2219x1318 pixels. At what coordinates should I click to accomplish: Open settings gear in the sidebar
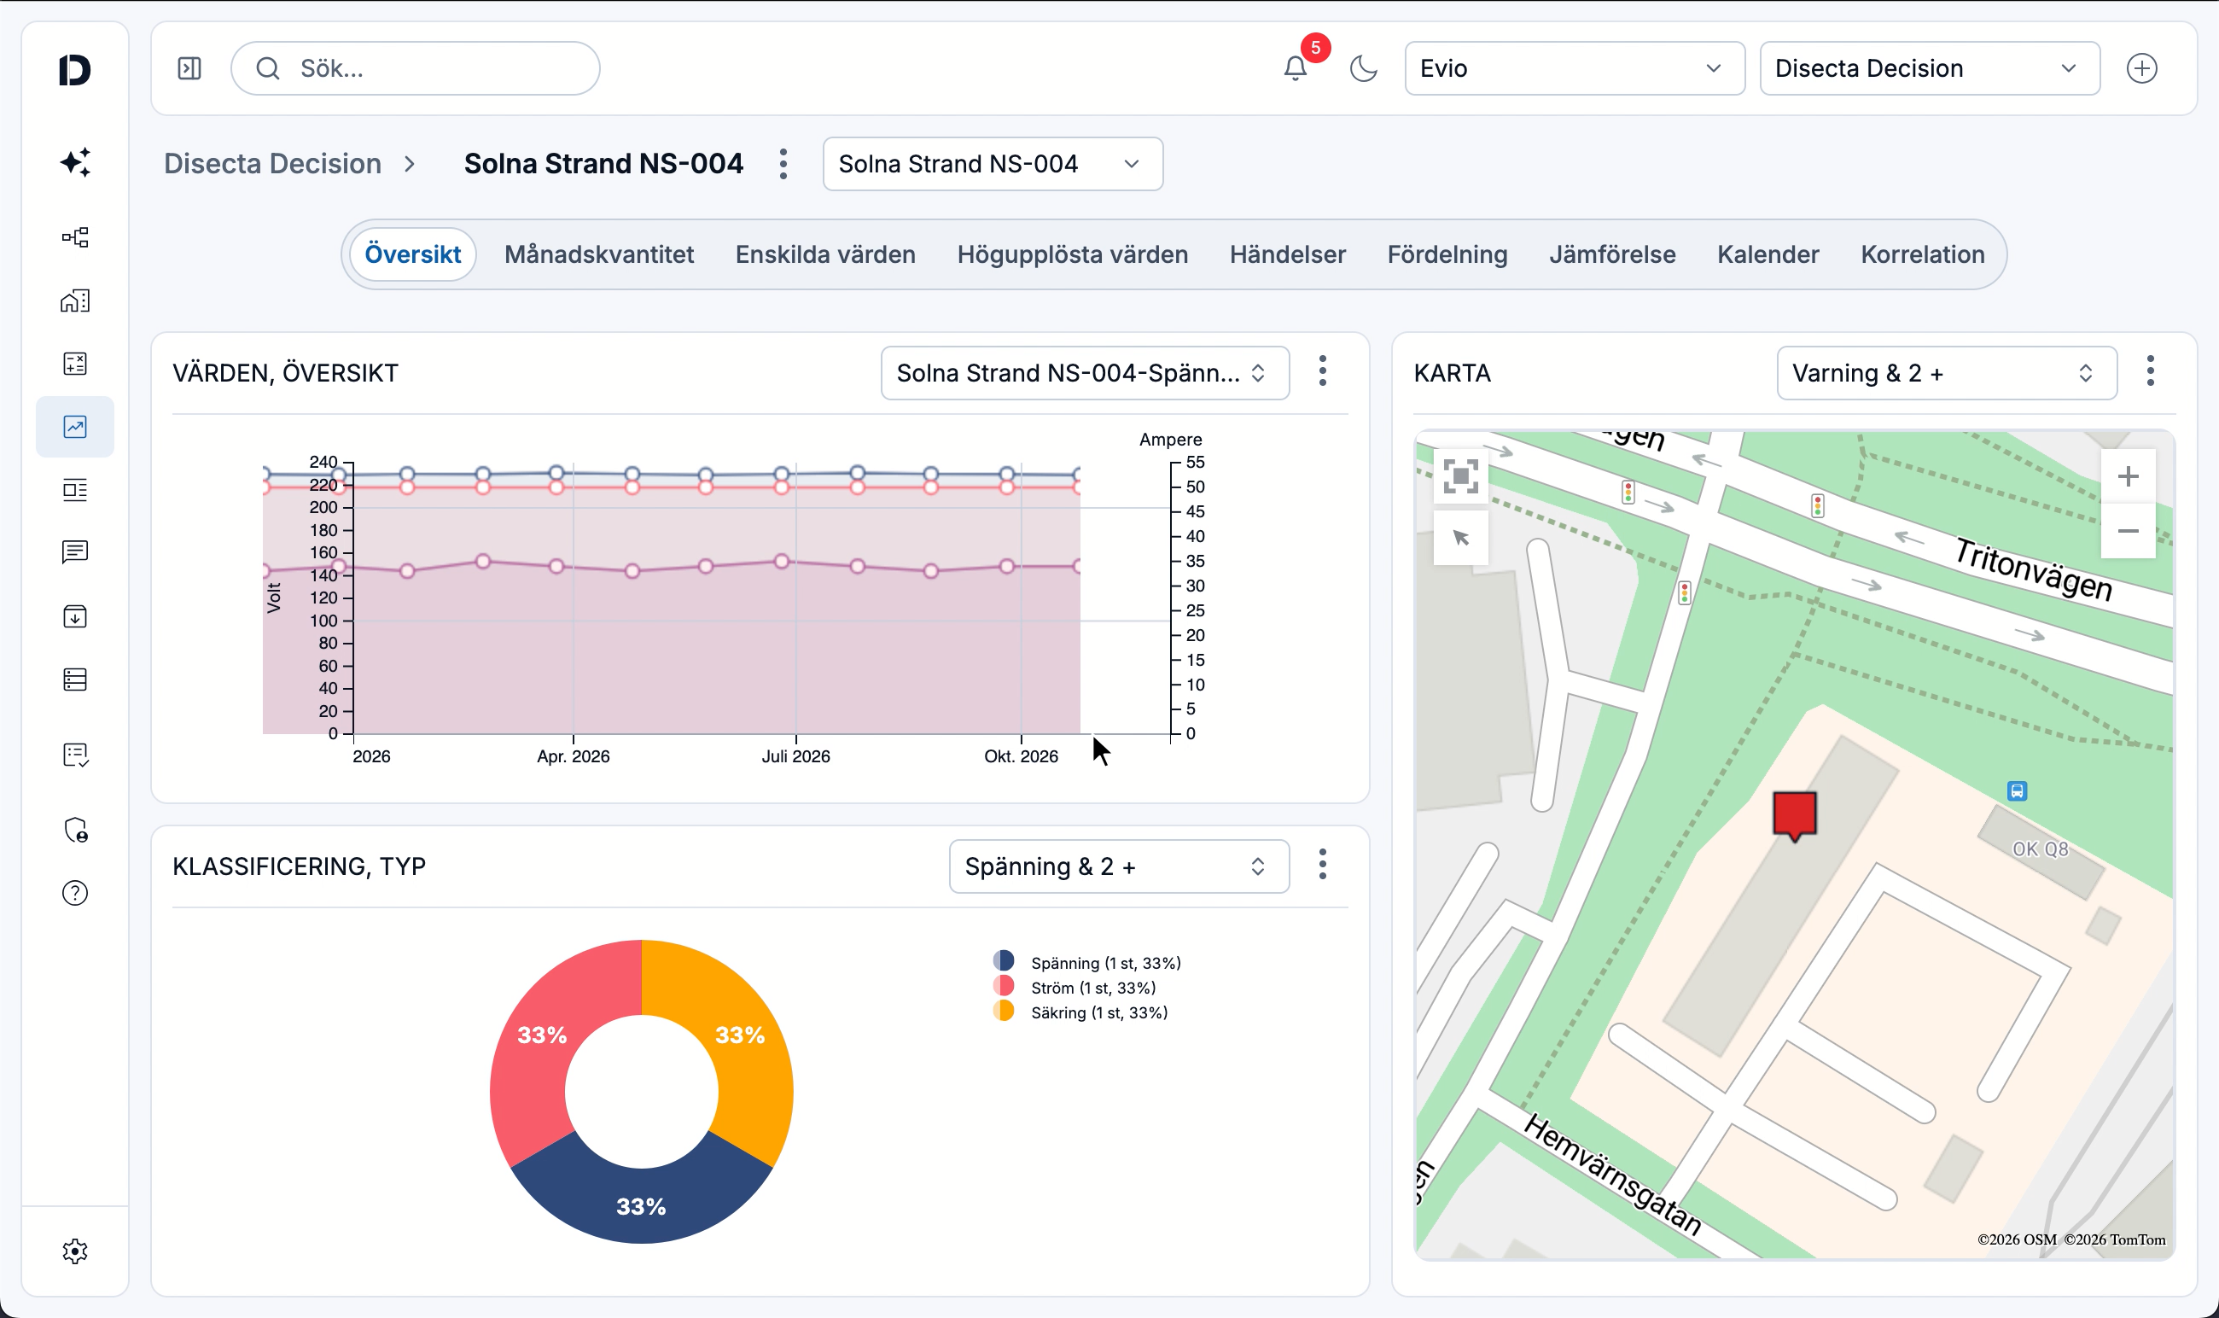[x=75, y=1251]
